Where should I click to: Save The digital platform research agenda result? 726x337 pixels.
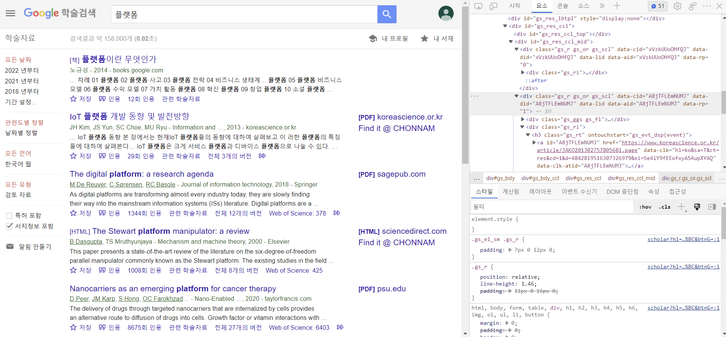pos(81,213)
